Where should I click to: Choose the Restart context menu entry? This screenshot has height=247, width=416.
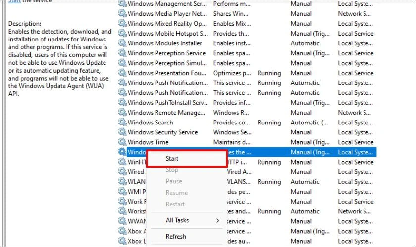pyautogui.click(x=175, y=204)
